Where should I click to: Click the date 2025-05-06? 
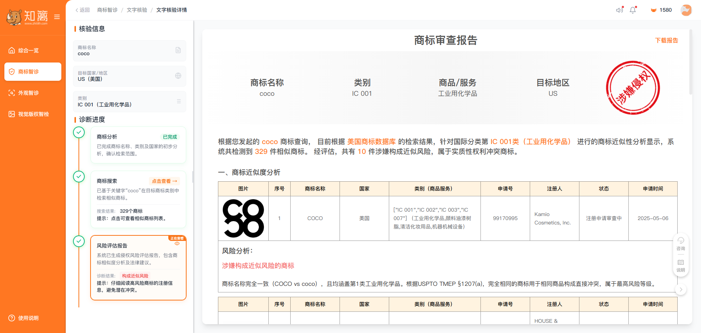coord(653,218)
